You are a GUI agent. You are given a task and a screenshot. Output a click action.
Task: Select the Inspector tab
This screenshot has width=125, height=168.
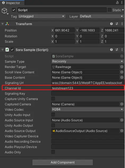click(12, 3)
